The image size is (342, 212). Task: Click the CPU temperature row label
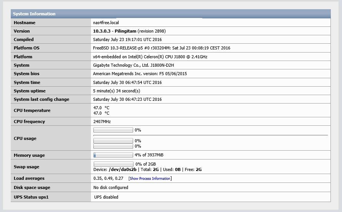32,110
